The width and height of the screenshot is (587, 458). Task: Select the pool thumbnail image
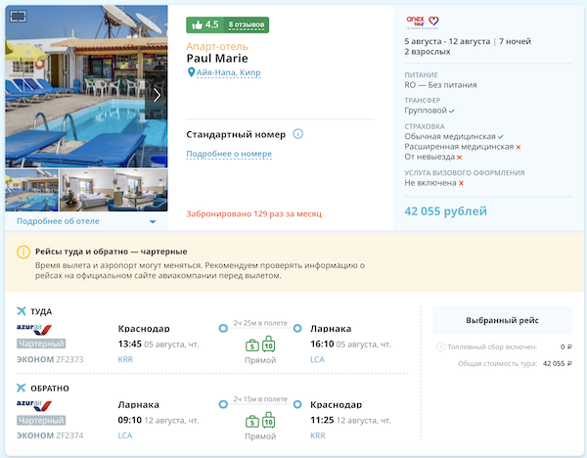click(x=31, y=191)
